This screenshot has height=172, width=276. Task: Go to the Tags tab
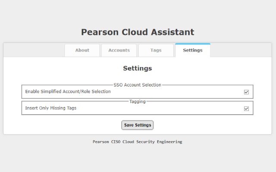point(156,50)
